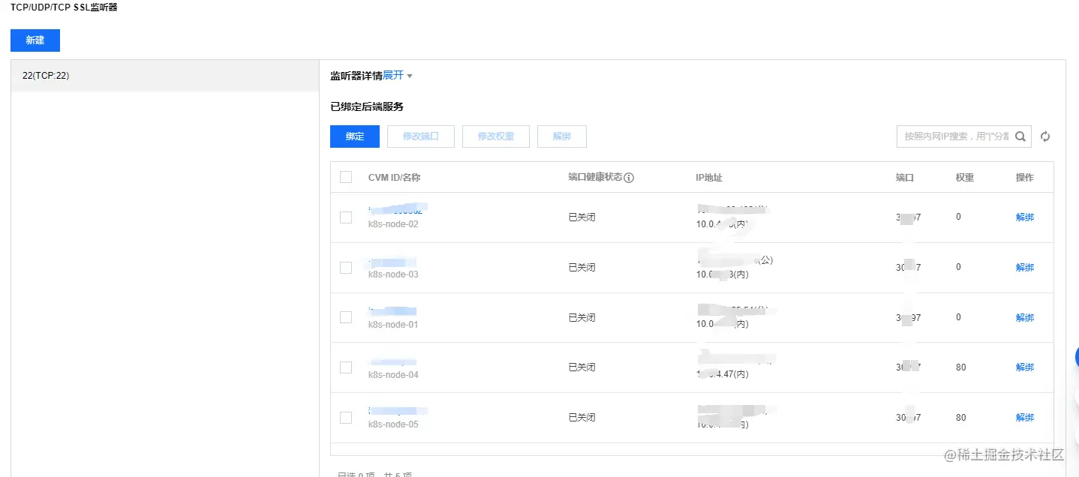This screenshot has width=1079, height=477.
Task: Unbind k8s-node-03 via 解绑 link
Action: pos(1025,268)
